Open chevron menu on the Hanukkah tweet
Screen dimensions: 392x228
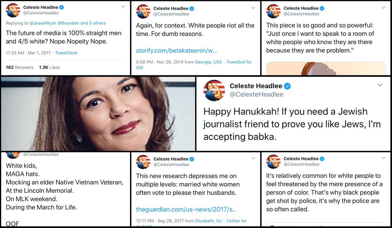coord(380,85)
